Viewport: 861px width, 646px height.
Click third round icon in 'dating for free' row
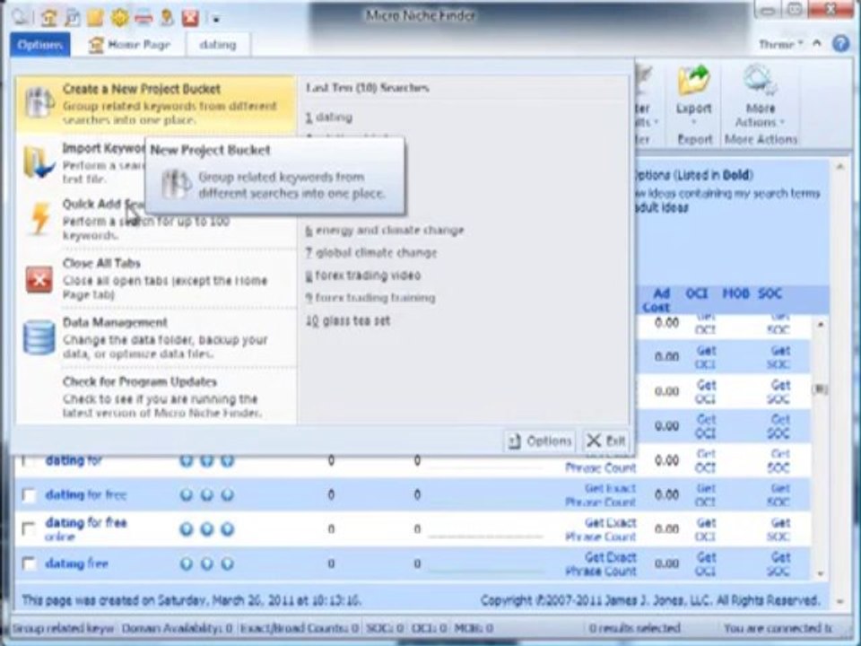[227, 495]
